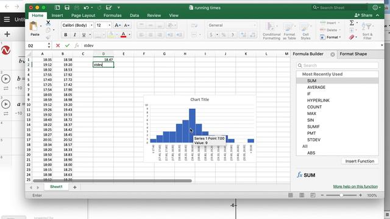Click the fx insert function icon
The image size is (390, 219).
pos(77,46)
